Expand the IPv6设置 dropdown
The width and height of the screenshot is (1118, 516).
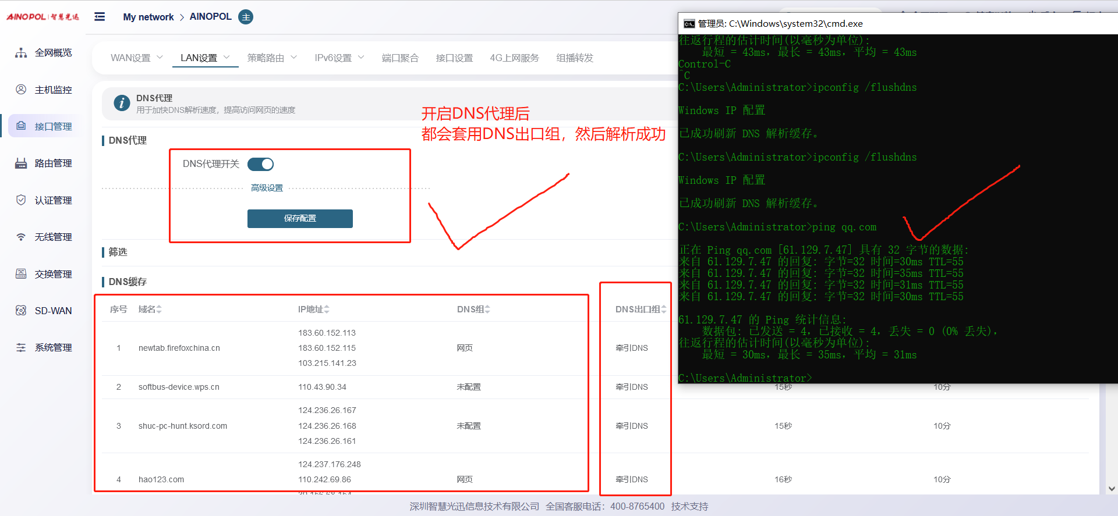tap(339, 58)
